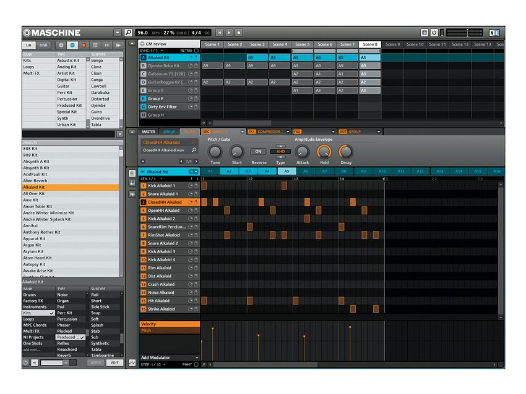Select the Scene 3 header

(x=257, y=44)
